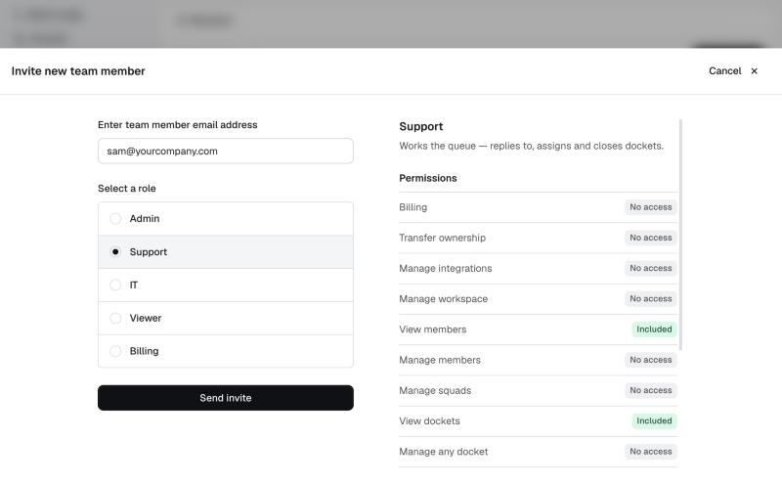Click the 'Manage any docket' permission label

[x=444, y=452]
